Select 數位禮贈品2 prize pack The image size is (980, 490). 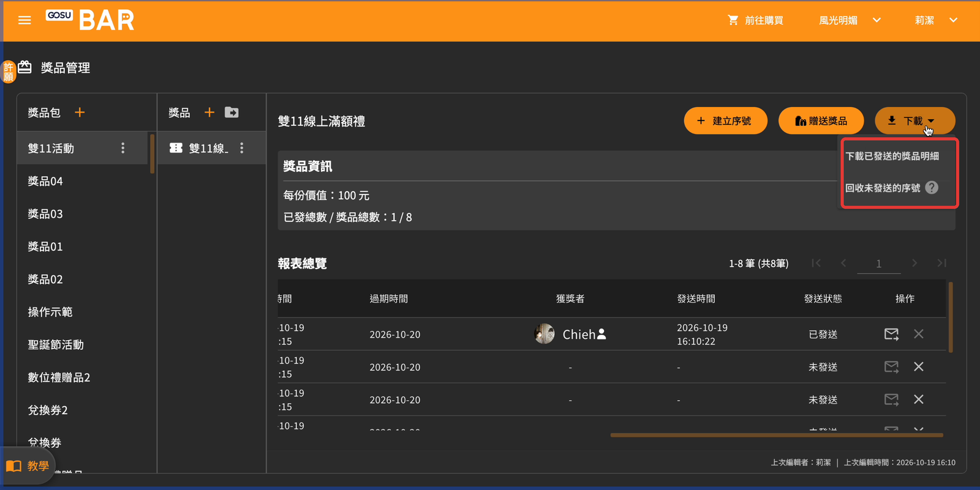click(83, 377)
